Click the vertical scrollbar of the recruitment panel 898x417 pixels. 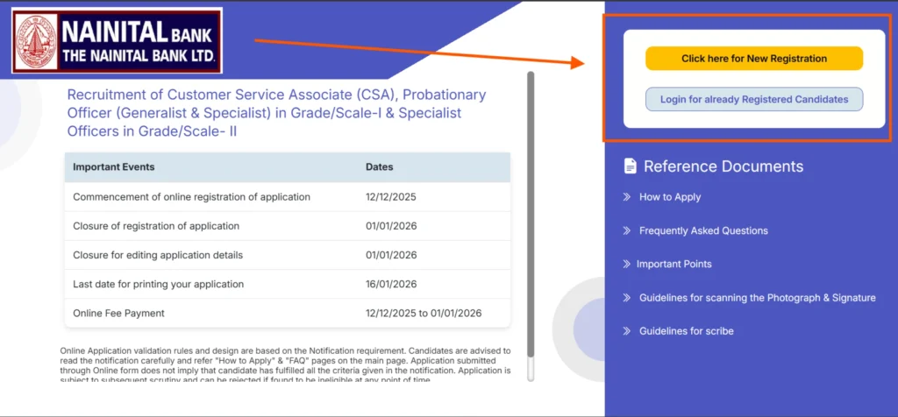pos(530,219)
